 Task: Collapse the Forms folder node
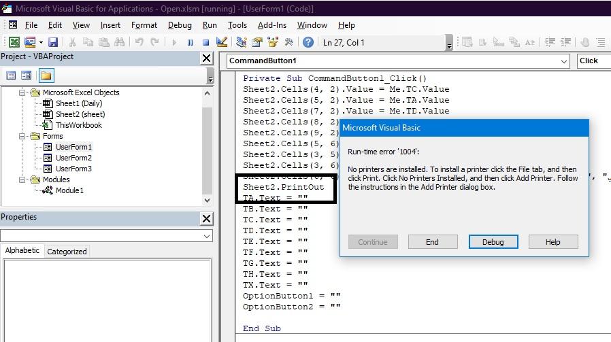22,137
